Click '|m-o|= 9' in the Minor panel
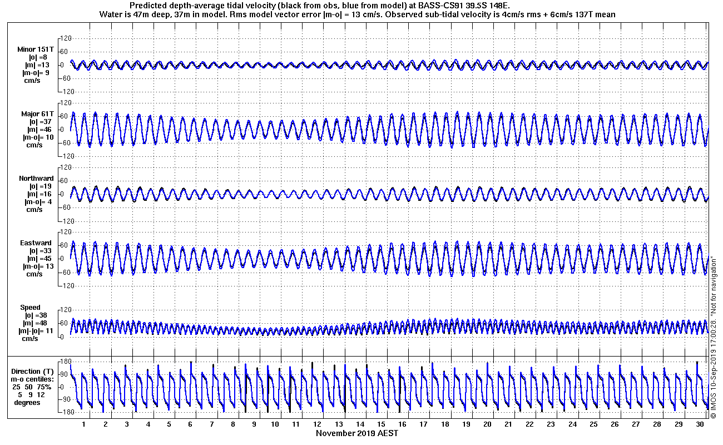 pyautogui.click(x=36, y=73)
